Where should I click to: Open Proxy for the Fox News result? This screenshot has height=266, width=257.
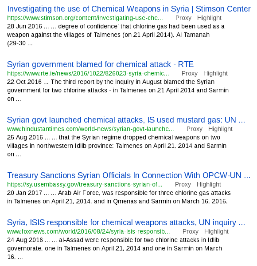coord(190,231)
